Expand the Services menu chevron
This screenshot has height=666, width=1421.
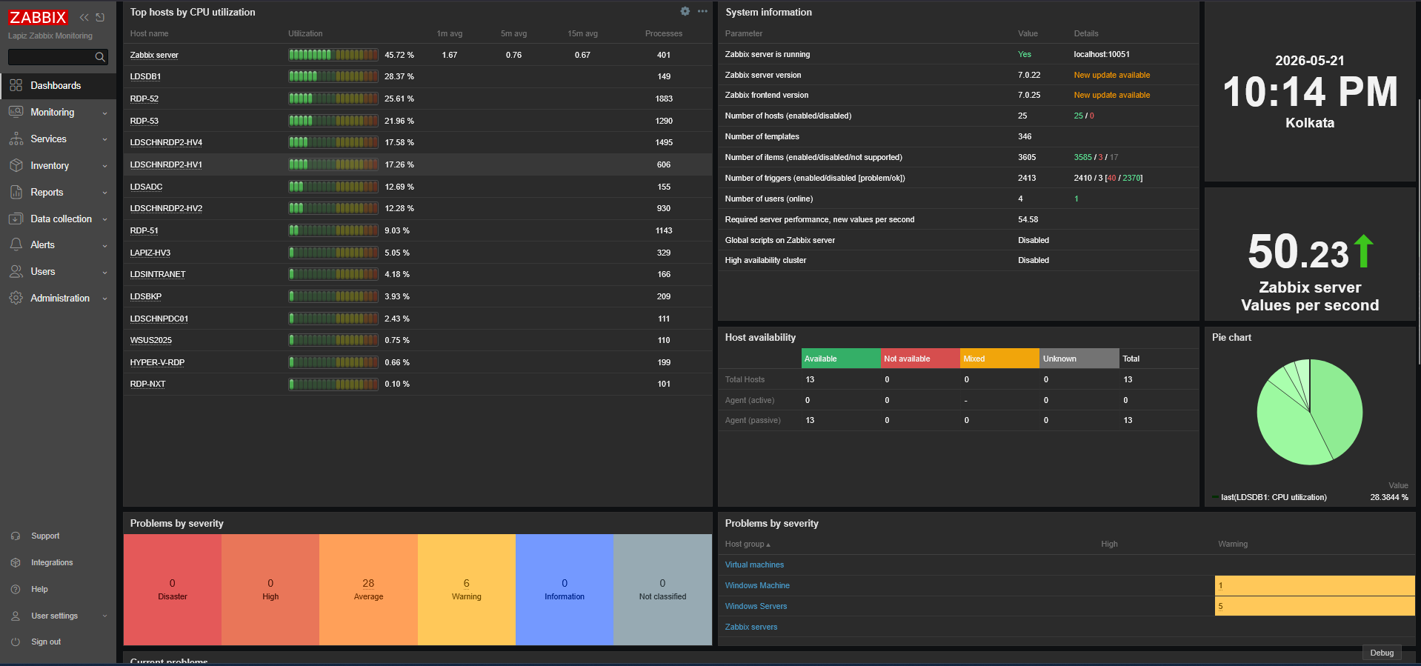coord(104,139)
